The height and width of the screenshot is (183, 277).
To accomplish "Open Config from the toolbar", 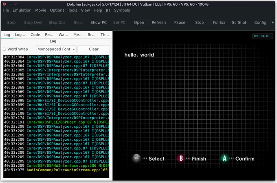I will [x=260, y=23].
